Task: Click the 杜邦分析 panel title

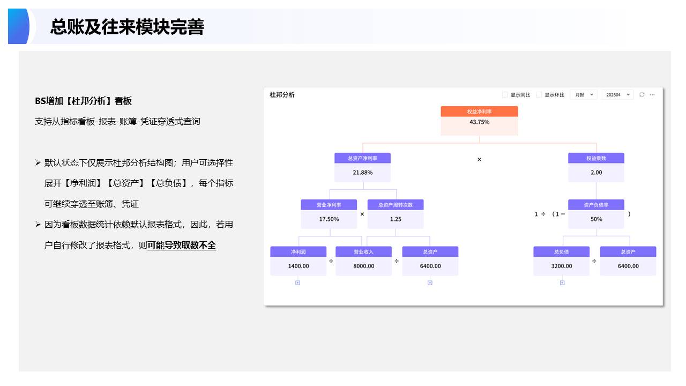Action: (282, 95)
